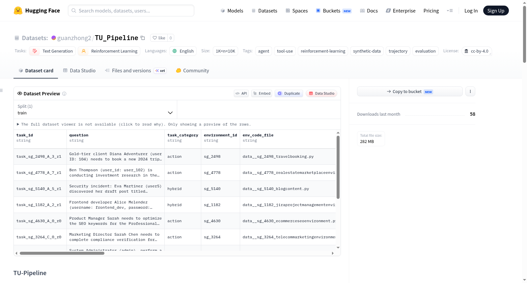Open Data Studio from the preview header
The height and width of the screenshot is (283, 527).
tap(321, 93)
